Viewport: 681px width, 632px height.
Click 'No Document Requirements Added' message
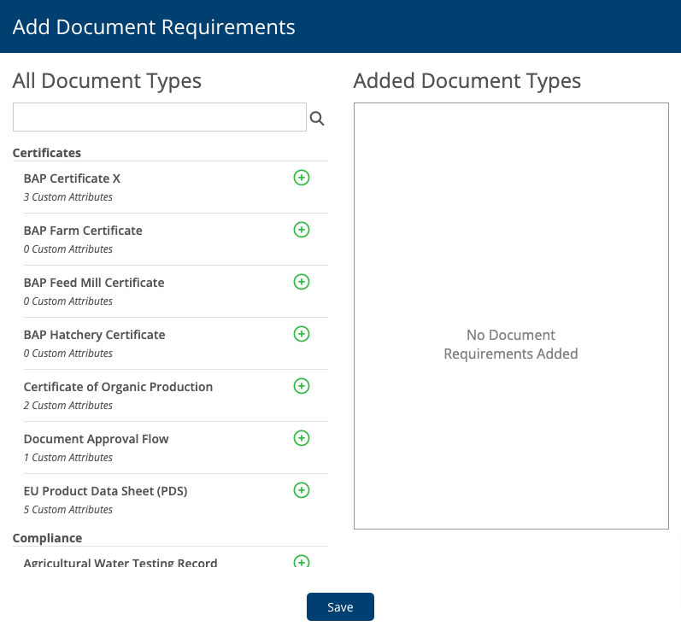(511, 344)
